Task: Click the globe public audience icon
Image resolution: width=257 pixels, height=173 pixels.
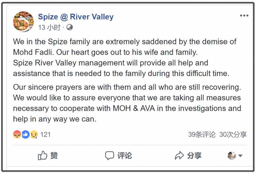Action: pyautogui.click(x=69, y=28)
